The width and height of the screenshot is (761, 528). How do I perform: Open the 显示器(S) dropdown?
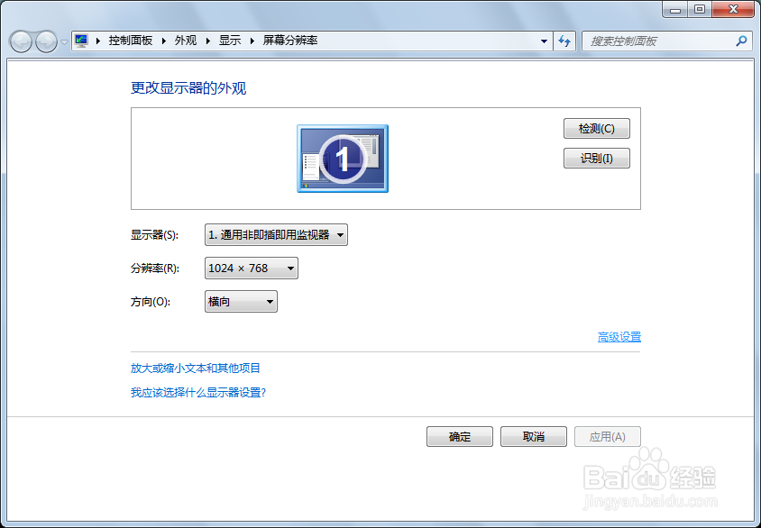[276, 234]
